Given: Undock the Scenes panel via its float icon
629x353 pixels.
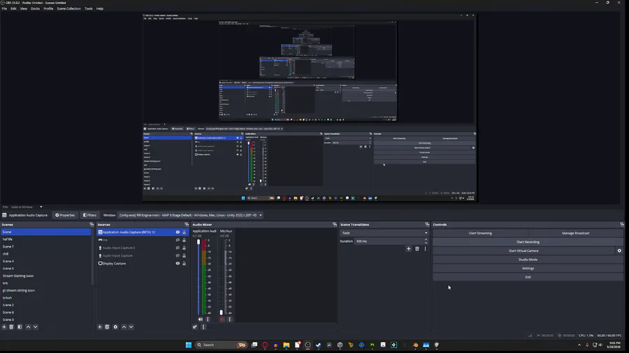Looking at the screenshot, I should 92,225.
